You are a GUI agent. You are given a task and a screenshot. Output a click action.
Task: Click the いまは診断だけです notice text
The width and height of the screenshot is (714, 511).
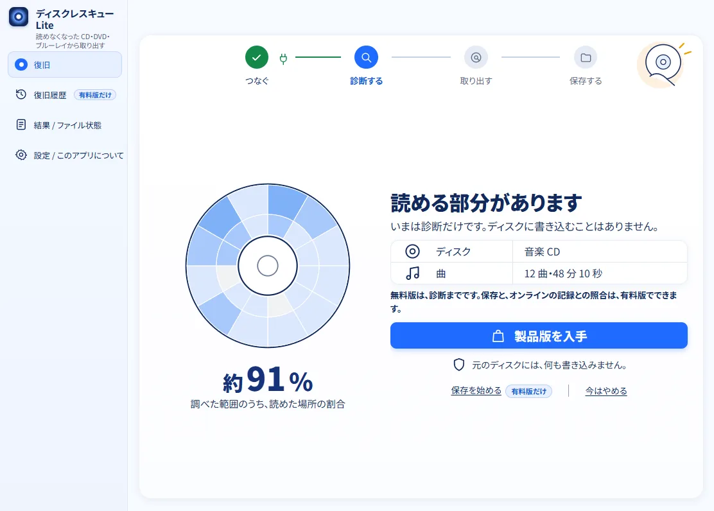(525, 227)
